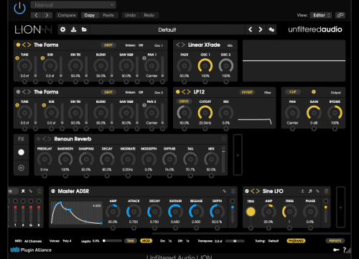Image resolution: width=359 pixels, height=259 pixels.
Task: Toggle the TIME legato button
Action: click(131, 241)
